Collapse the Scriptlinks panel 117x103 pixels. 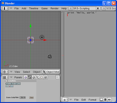click(6, 81)
